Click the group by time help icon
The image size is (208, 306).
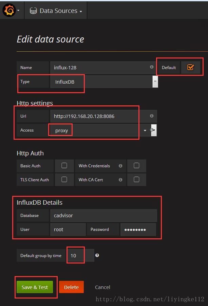(97, 255)
